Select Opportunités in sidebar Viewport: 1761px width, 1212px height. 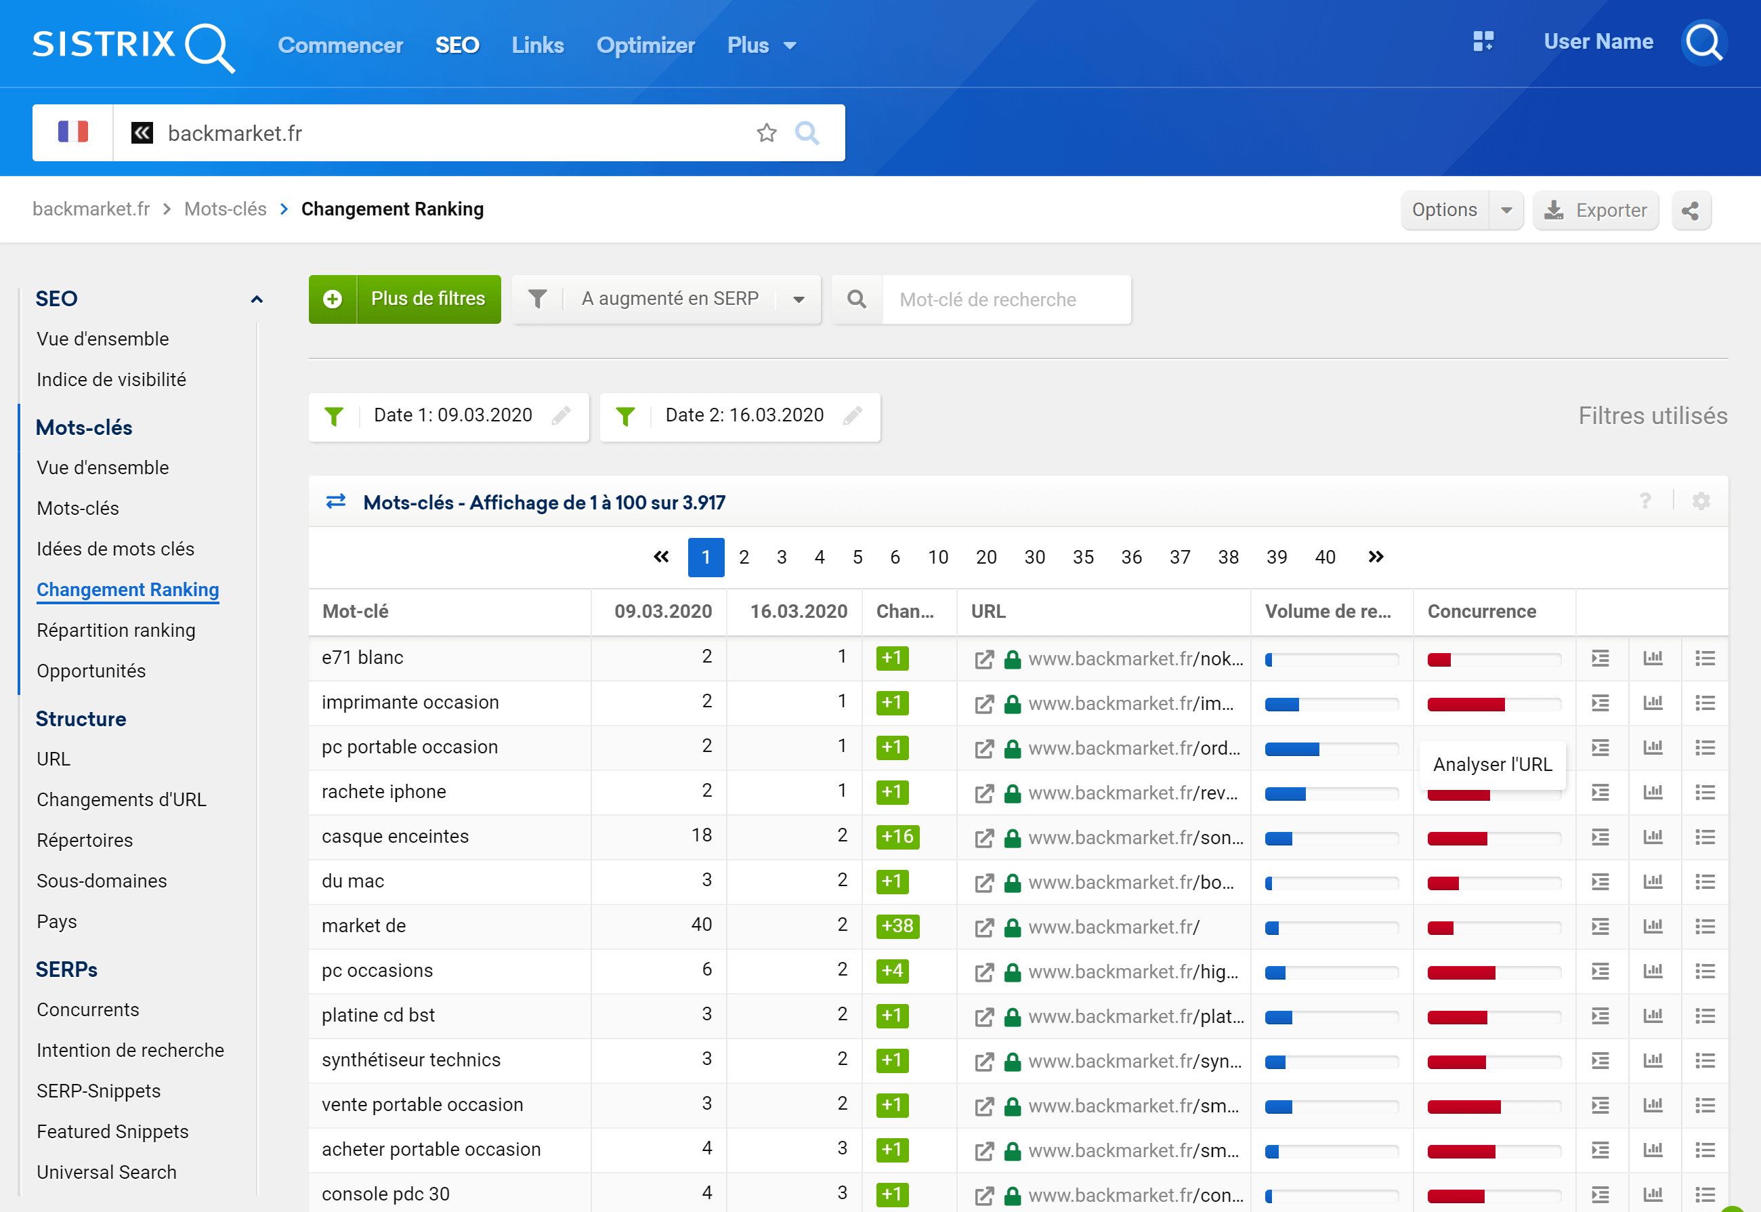[91, 671]
